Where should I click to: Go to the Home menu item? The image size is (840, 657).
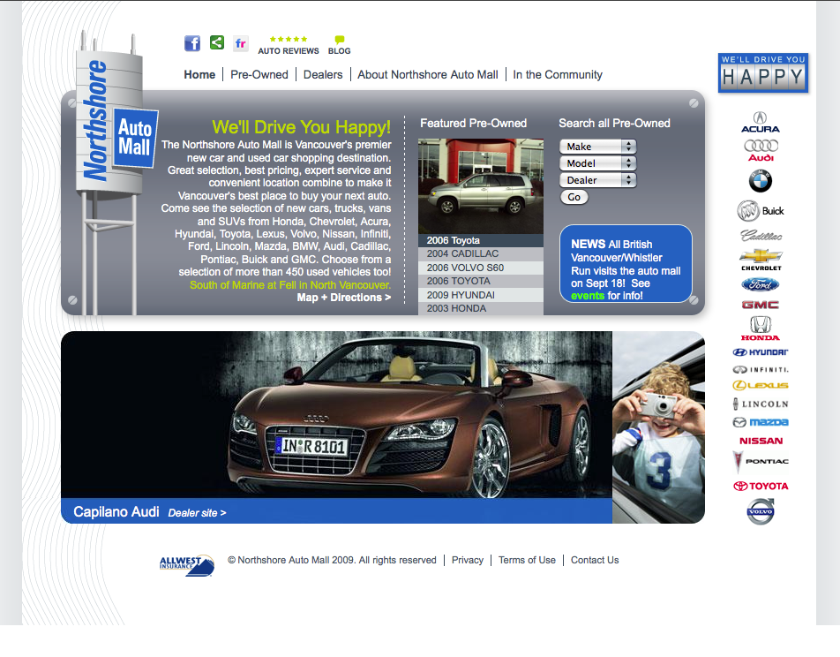point(199,74)
